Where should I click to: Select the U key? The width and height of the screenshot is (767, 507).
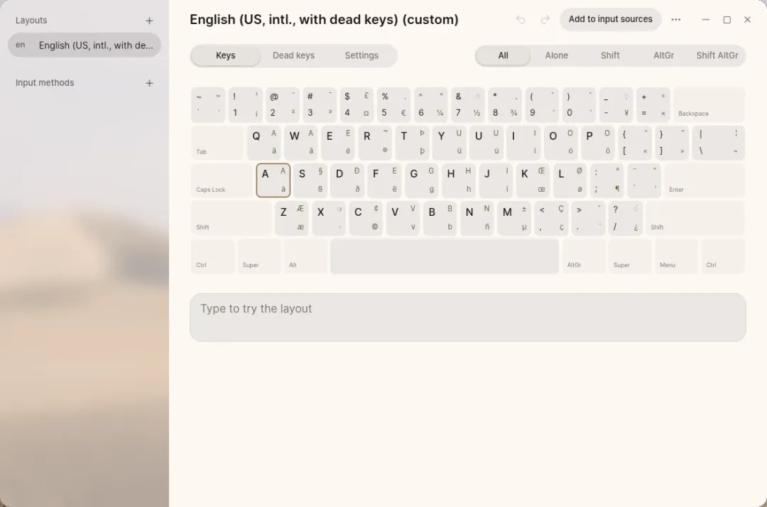tap(486, 142)
